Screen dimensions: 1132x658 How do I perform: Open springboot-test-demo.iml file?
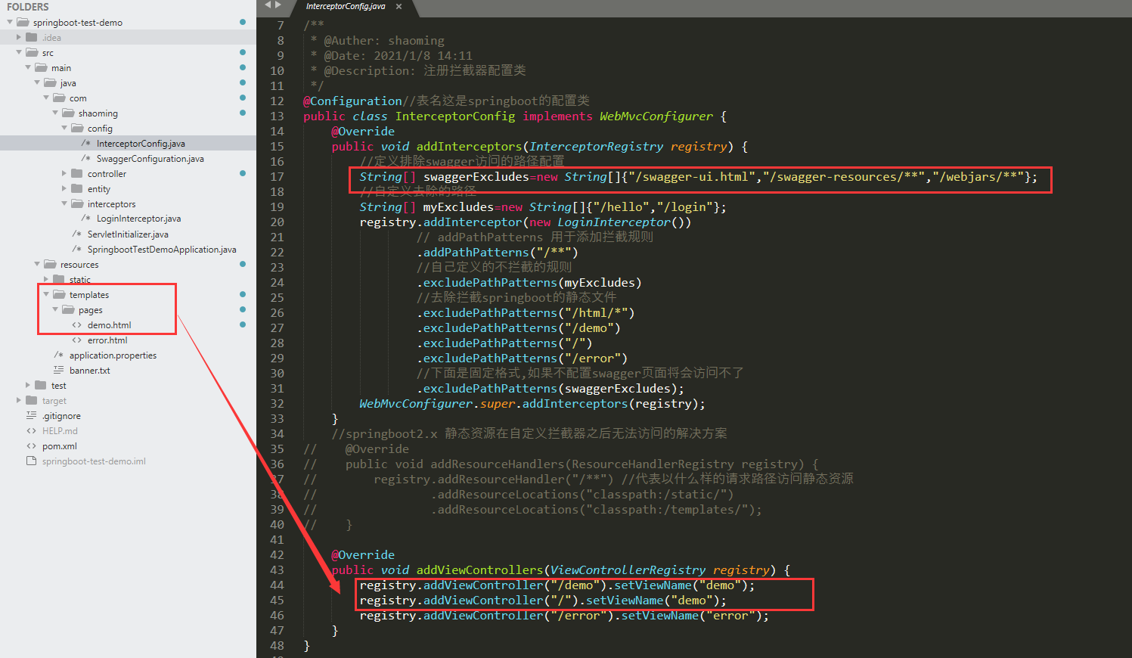(94, 461)
